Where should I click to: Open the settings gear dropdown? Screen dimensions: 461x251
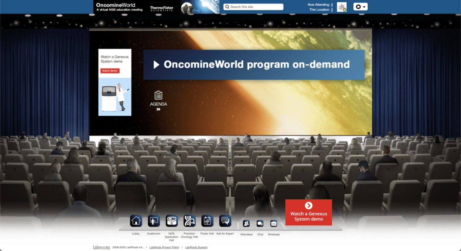coord(360,7)
